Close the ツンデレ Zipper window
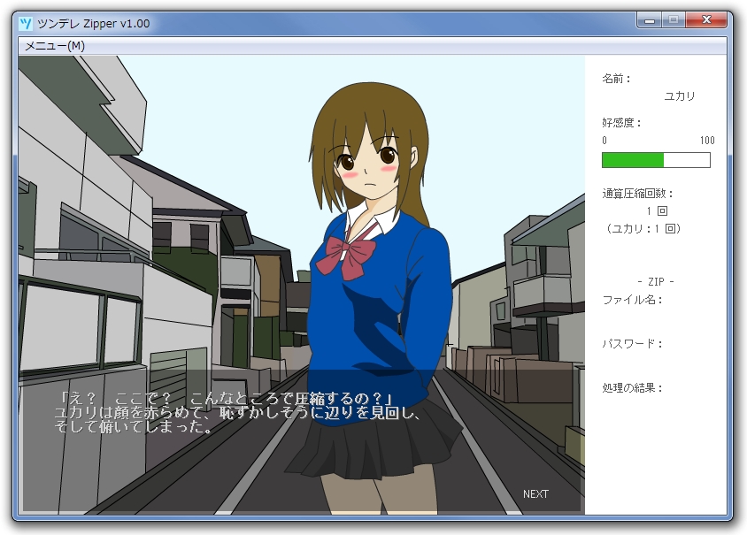The image size is (747, 535). 705,19
